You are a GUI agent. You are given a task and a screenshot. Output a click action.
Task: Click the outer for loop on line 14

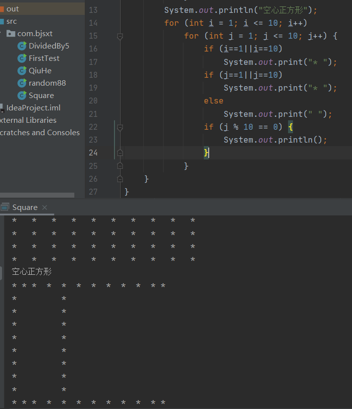[x=235, y=23]
